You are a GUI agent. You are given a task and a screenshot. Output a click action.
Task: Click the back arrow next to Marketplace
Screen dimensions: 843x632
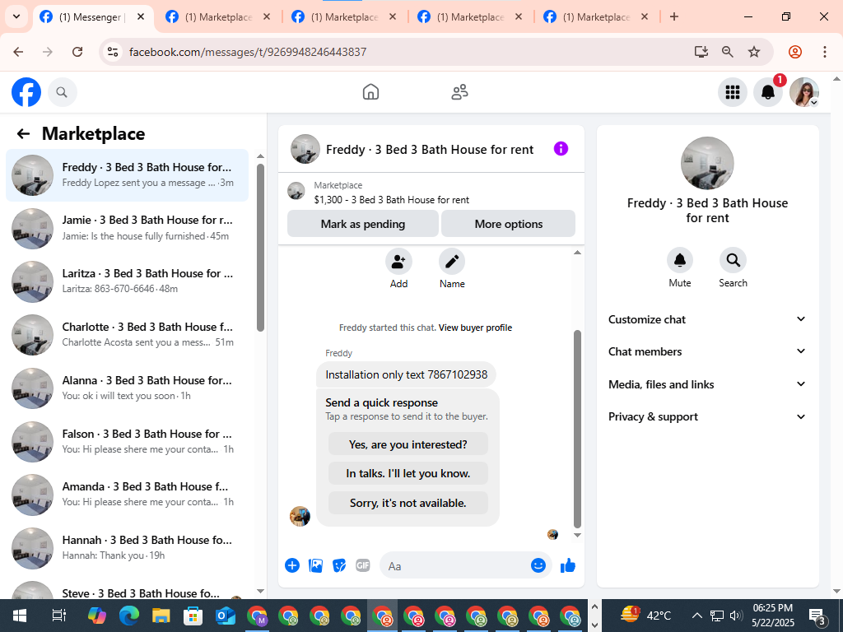click(23, 134)
